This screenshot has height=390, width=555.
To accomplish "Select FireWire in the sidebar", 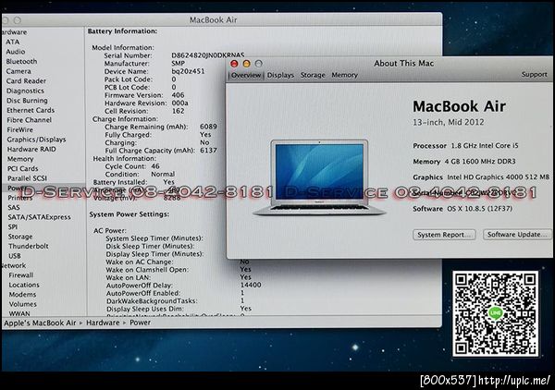I will pyautogui.click(x=19, y=129).
